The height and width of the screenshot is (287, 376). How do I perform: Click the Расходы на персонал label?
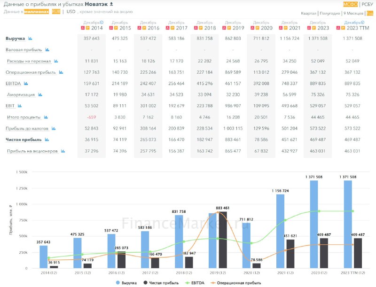pos(29,61)
